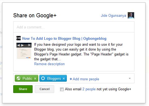This screenshot has width=149, height=106.
Task: Remove the Public circle chip
Action: click(x=35, y=78)
